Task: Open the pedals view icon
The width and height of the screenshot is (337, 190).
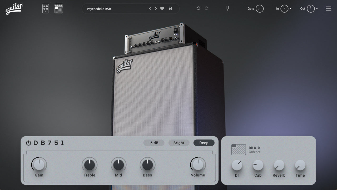Action: point(45,8)
